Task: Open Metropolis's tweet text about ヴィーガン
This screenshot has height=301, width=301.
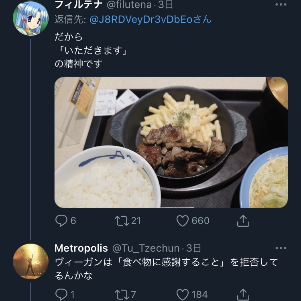Action: coord(166,269)
